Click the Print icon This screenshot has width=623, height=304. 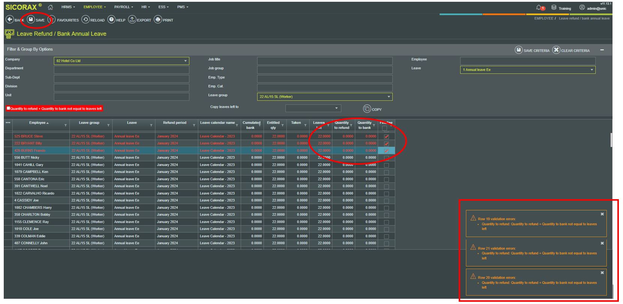(158, 19)
